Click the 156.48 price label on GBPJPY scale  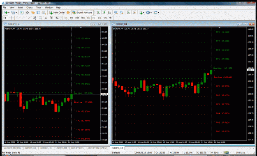(x=104, y=94)
